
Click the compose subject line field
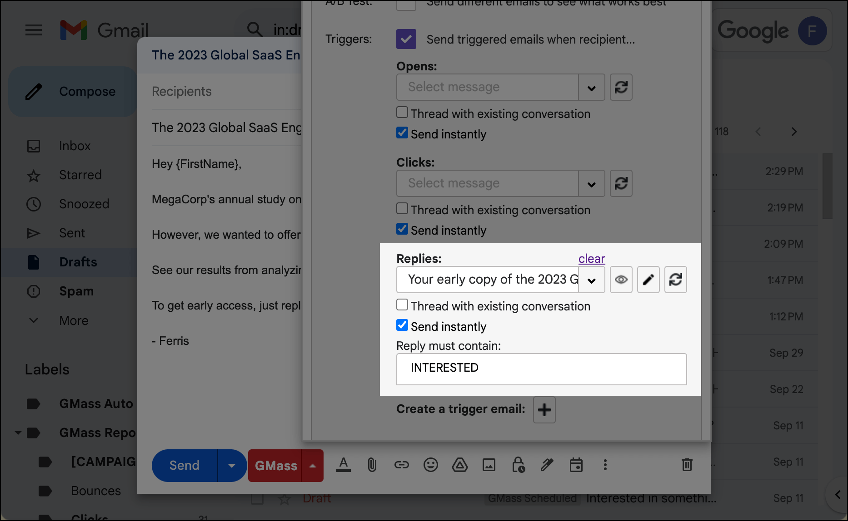(x=226, y=128)
